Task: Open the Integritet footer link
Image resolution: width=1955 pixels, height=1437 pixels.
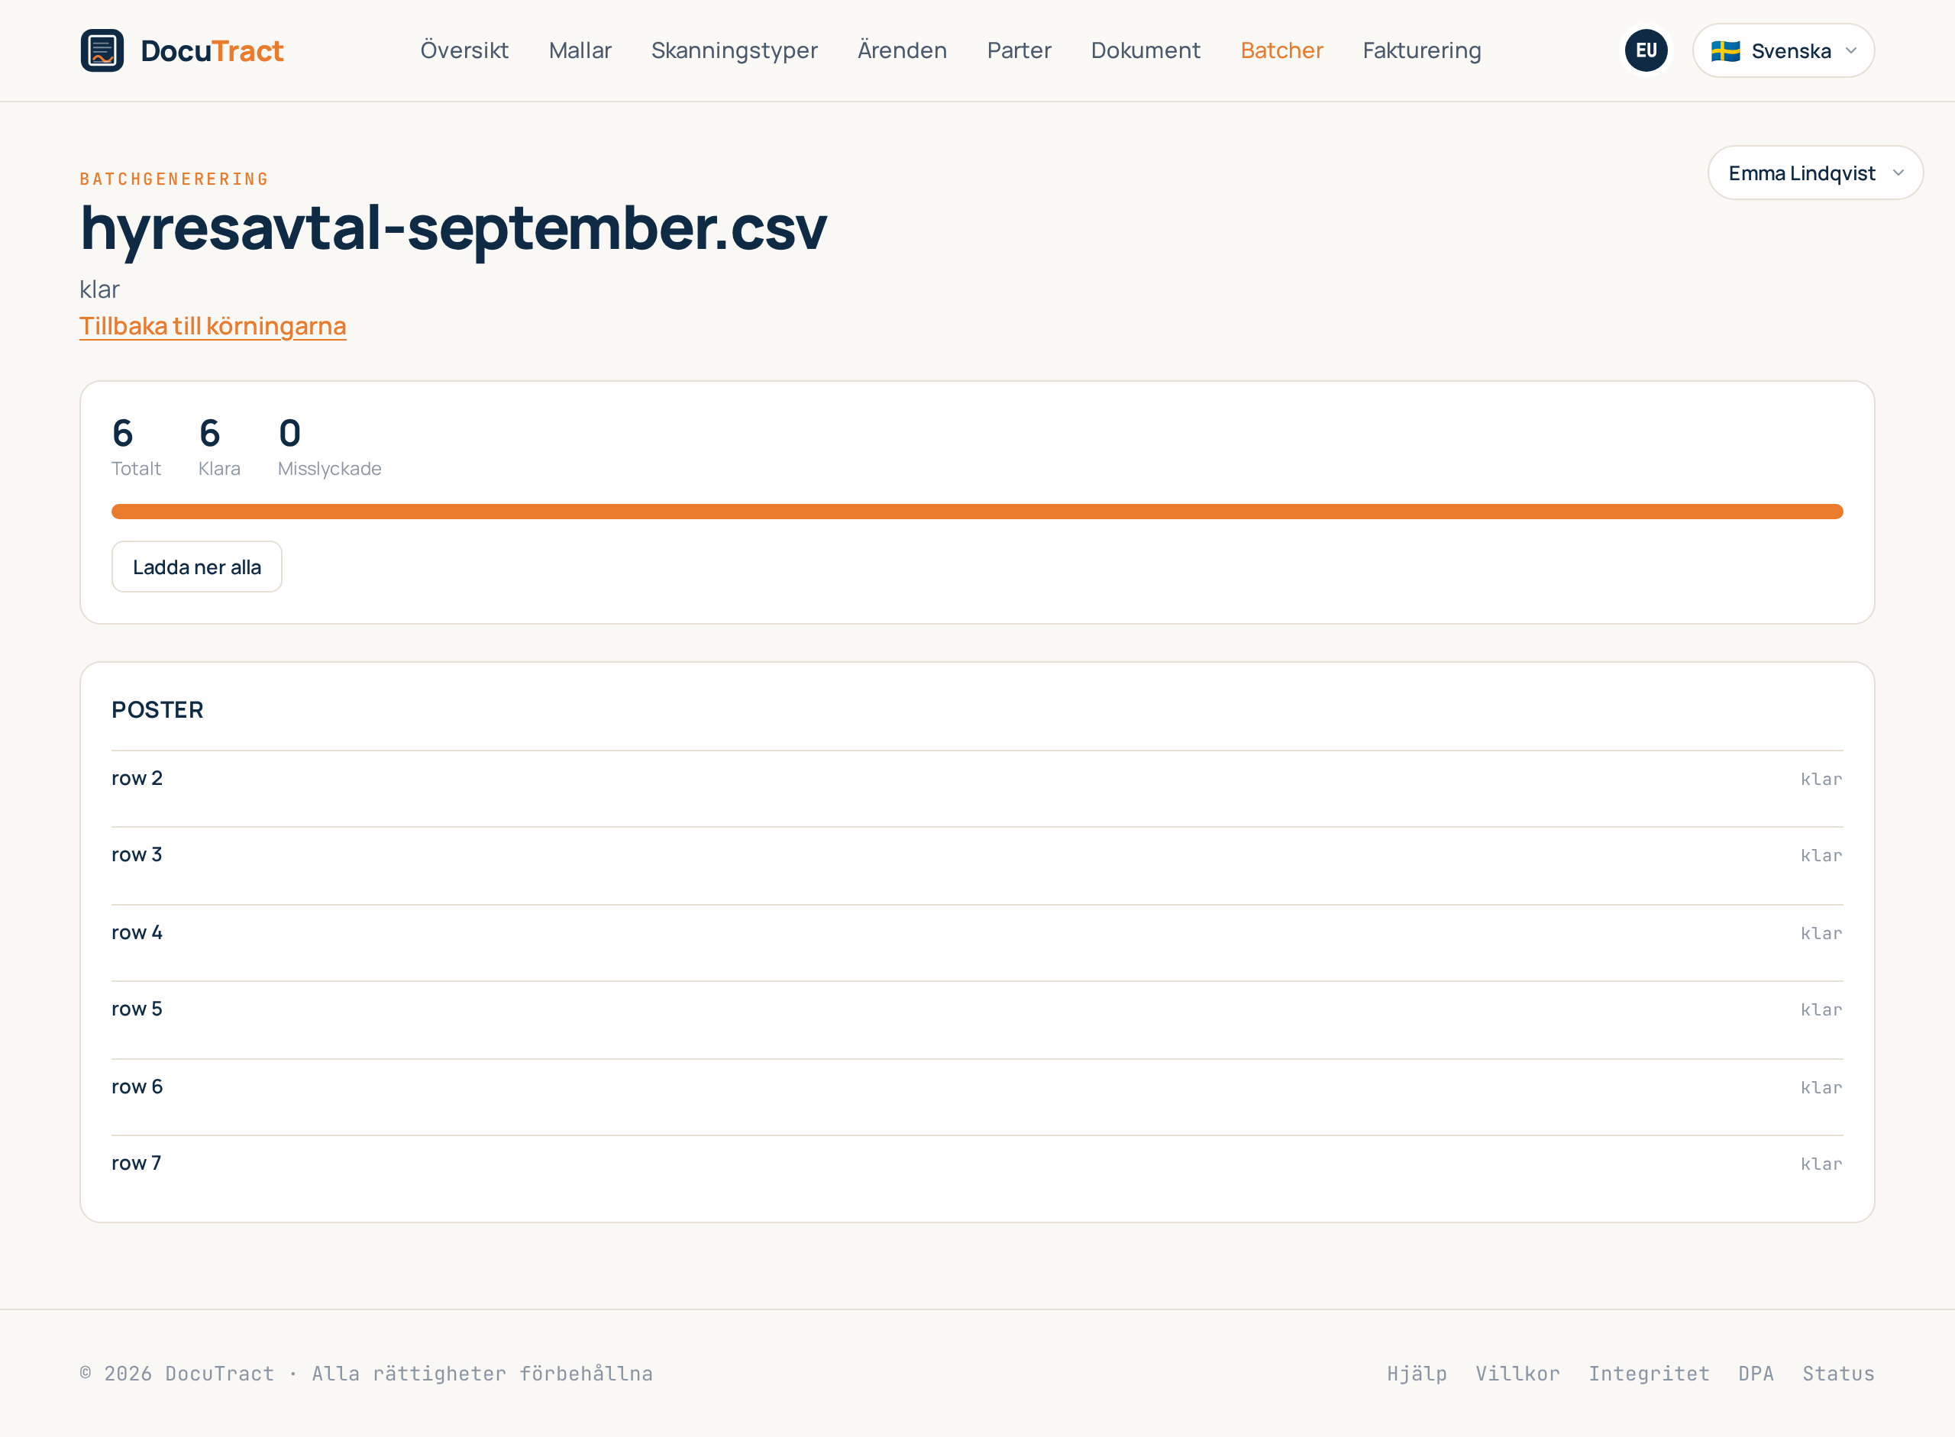Action: (1649, 1374)
